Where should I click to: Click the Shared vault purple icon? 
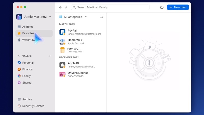point(19,82)
